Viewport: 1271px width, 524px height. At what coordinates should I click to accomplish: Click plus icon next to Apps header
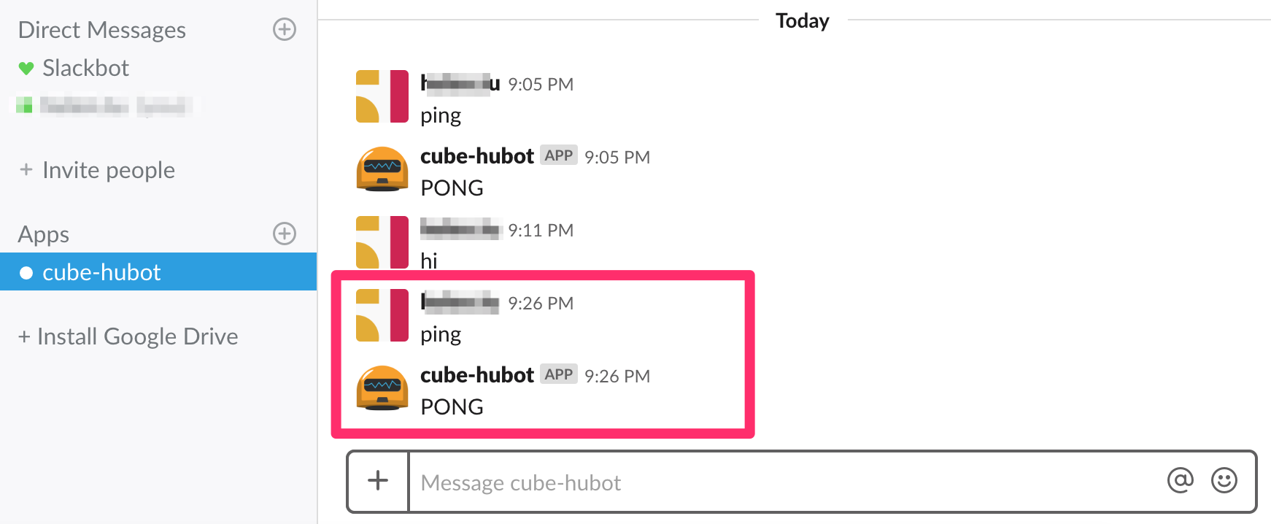click(284, 234)
